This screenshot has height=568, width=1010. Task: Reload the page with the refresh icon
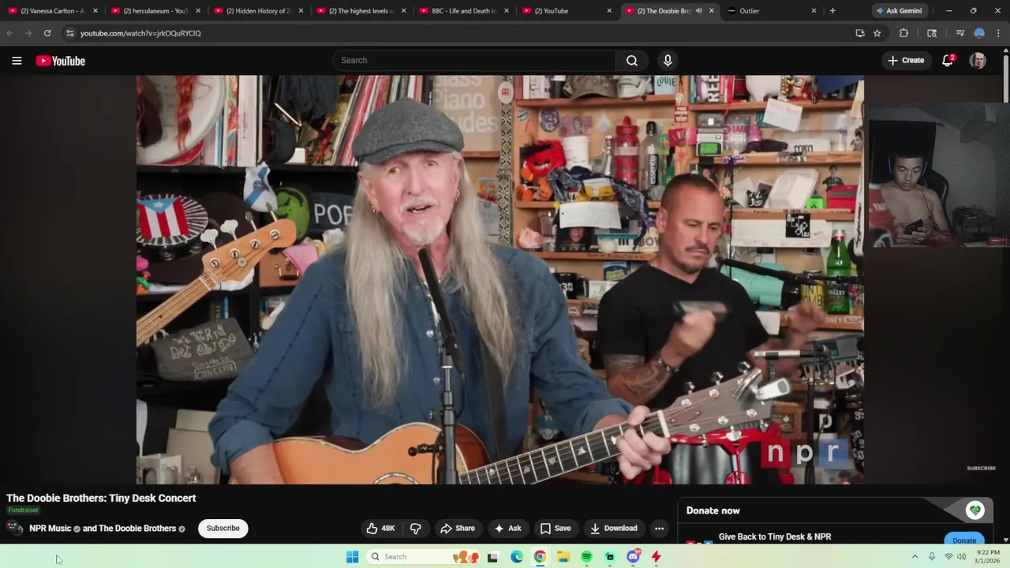pos(47,33)
